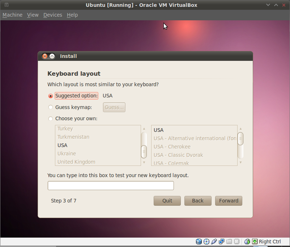Click the virtualization CPU chip status icon
The width and height of the screenshot is (290, 247).
(236, 242)
